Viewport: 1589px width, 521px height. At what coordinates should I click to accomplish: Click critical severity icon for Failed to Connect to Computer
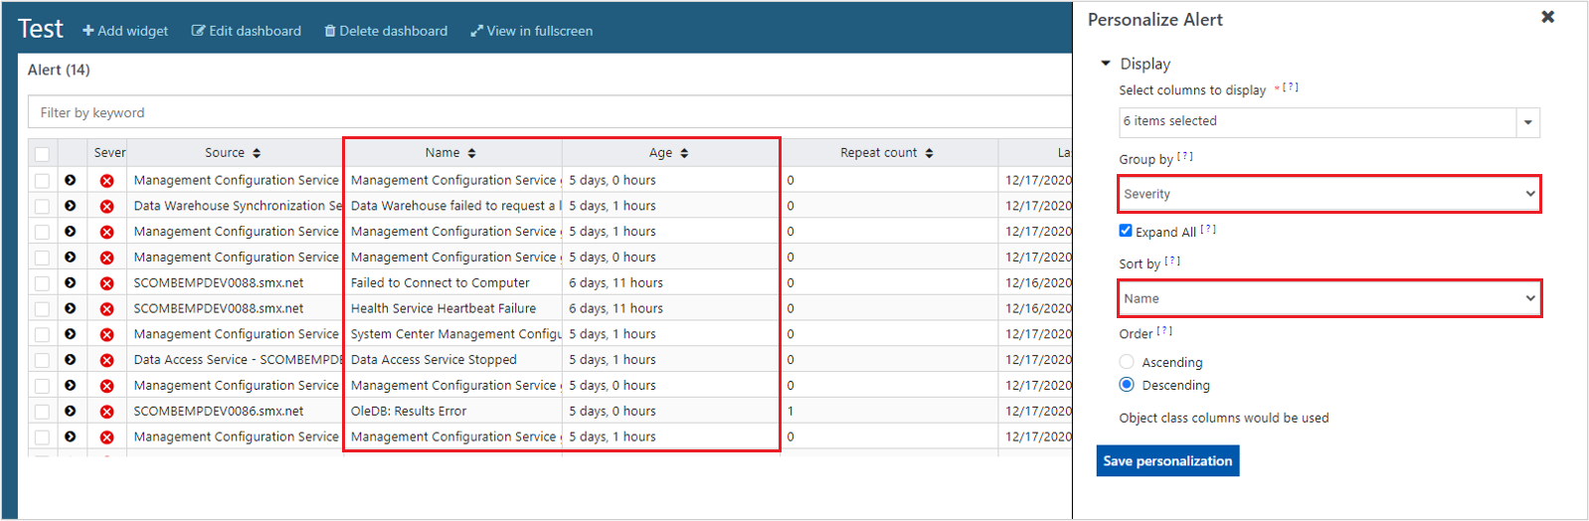[106, 283]
